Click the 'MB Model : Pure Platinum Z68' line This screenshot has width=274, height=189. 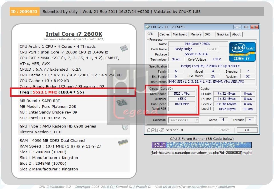click(48, 106)
